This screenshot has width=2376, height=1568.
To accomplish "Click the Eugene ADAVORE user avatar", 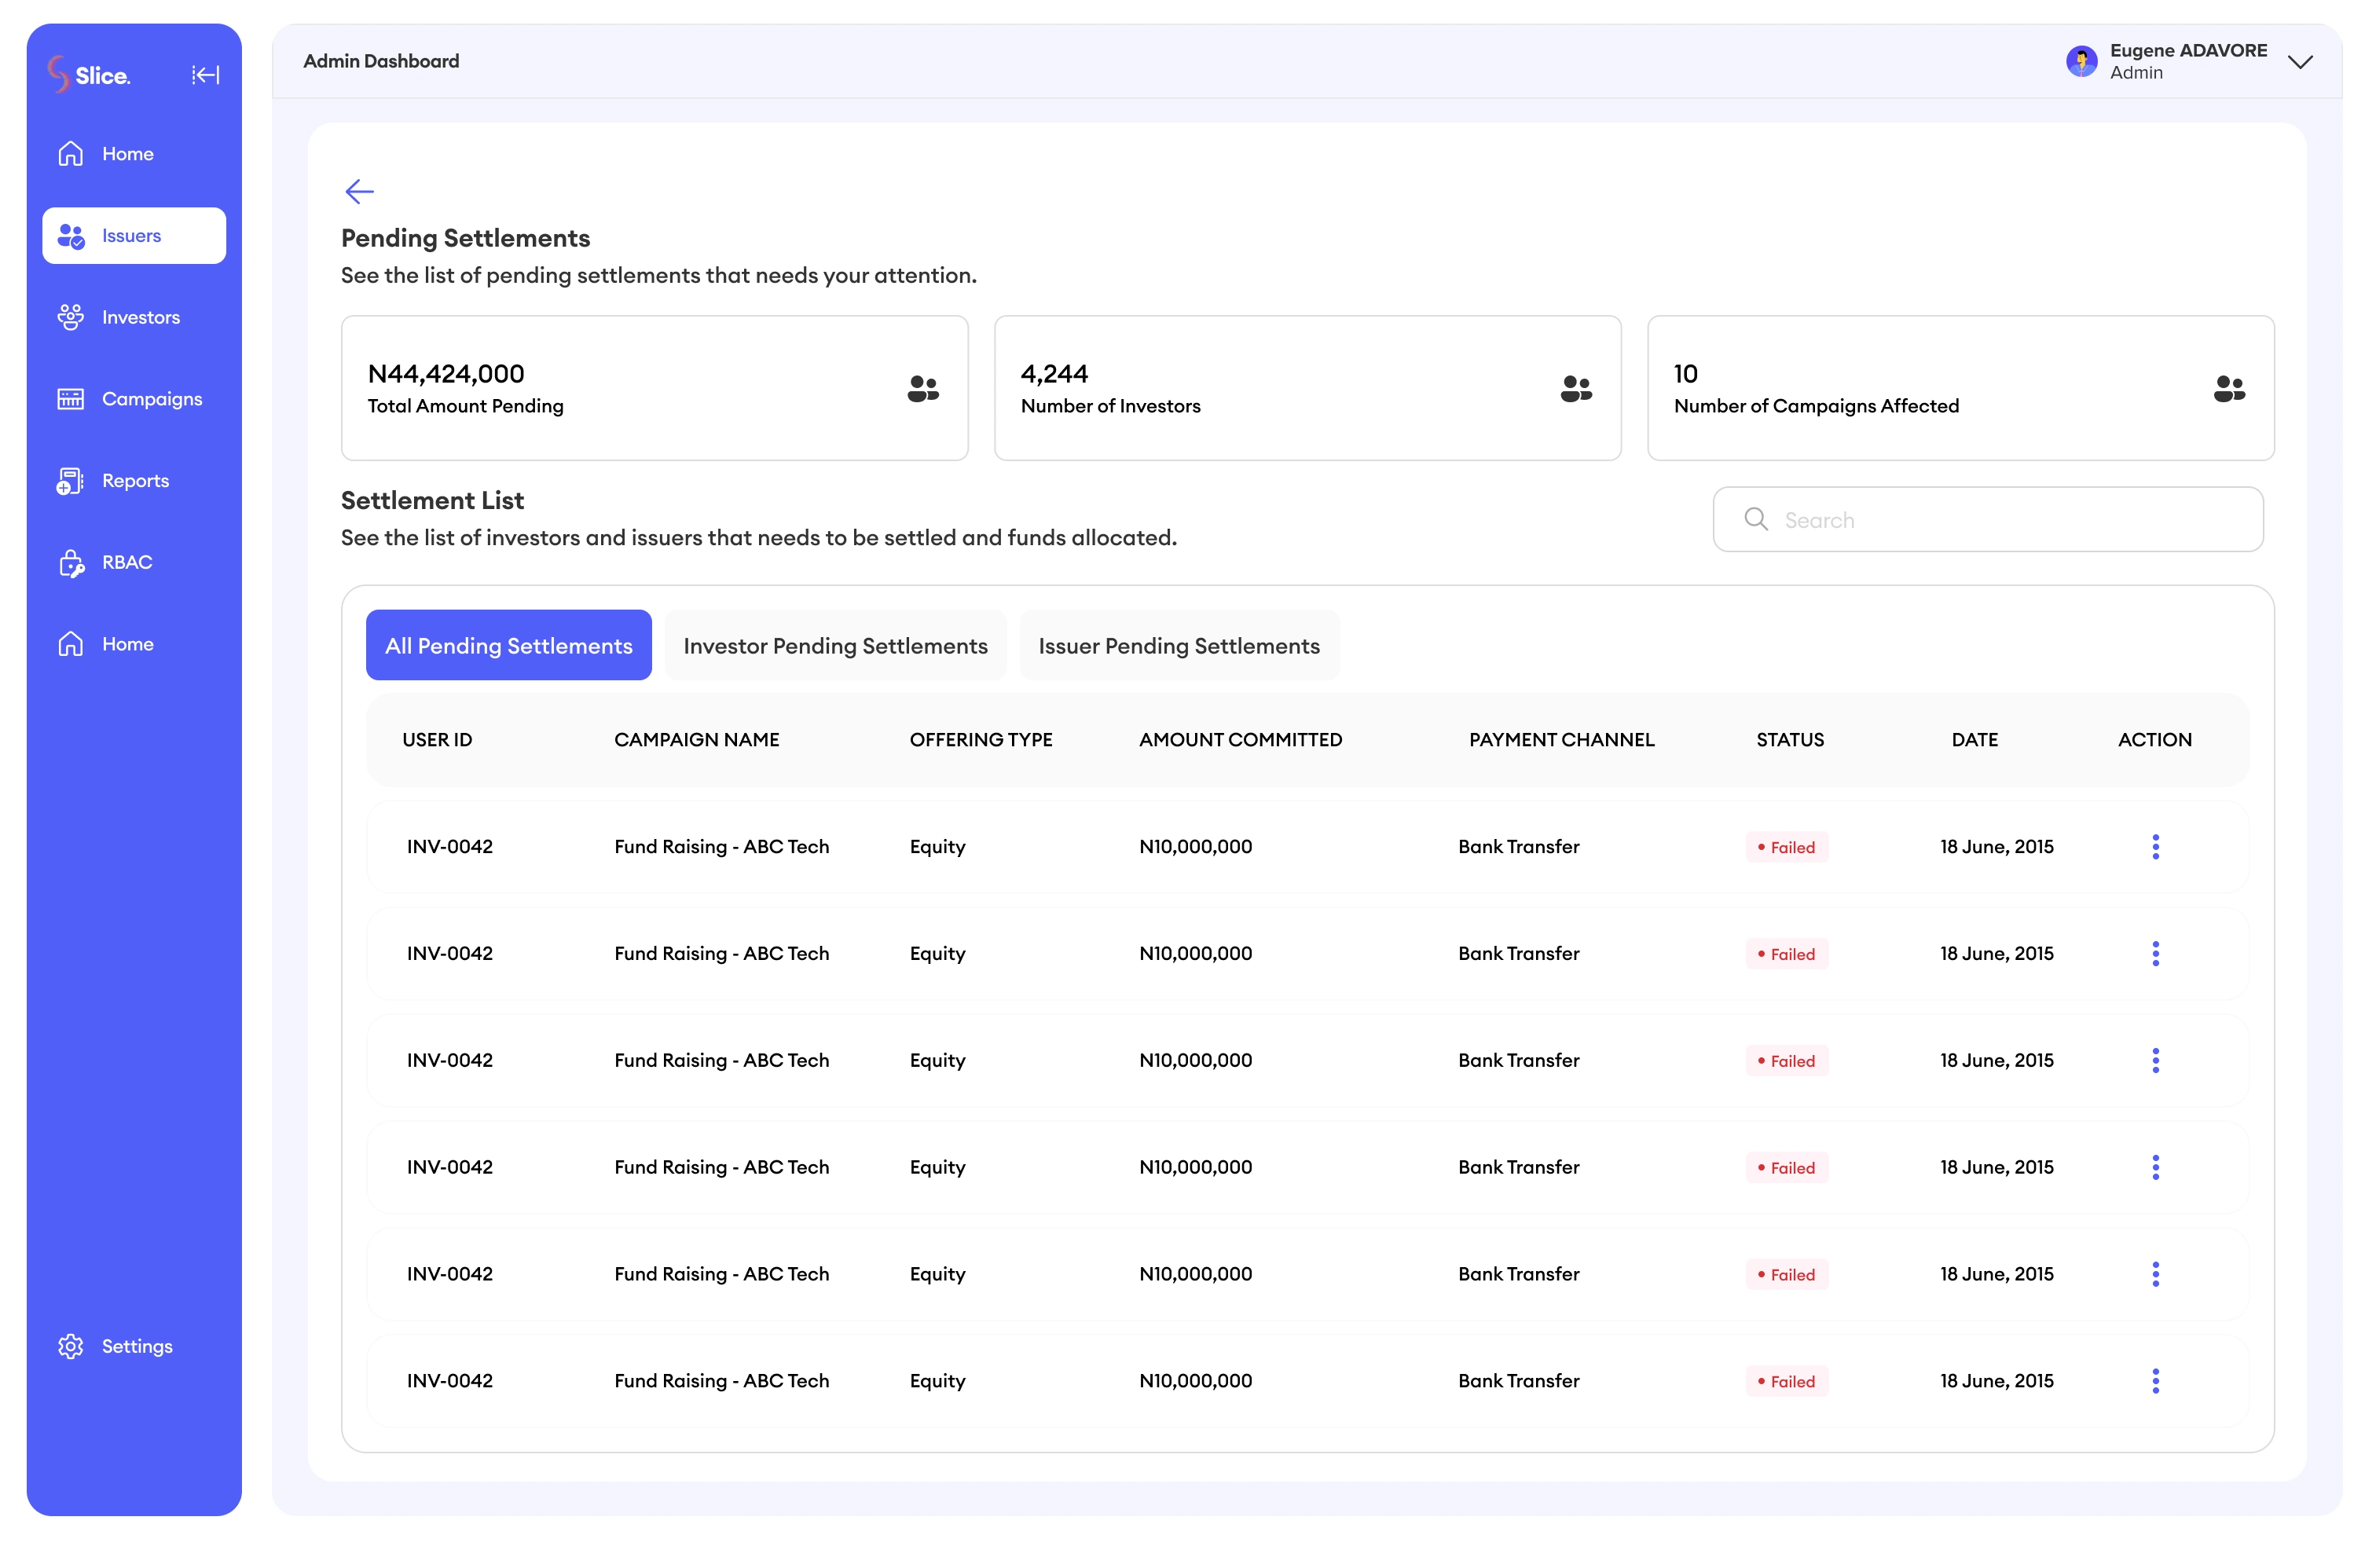I will point(2081,61).
